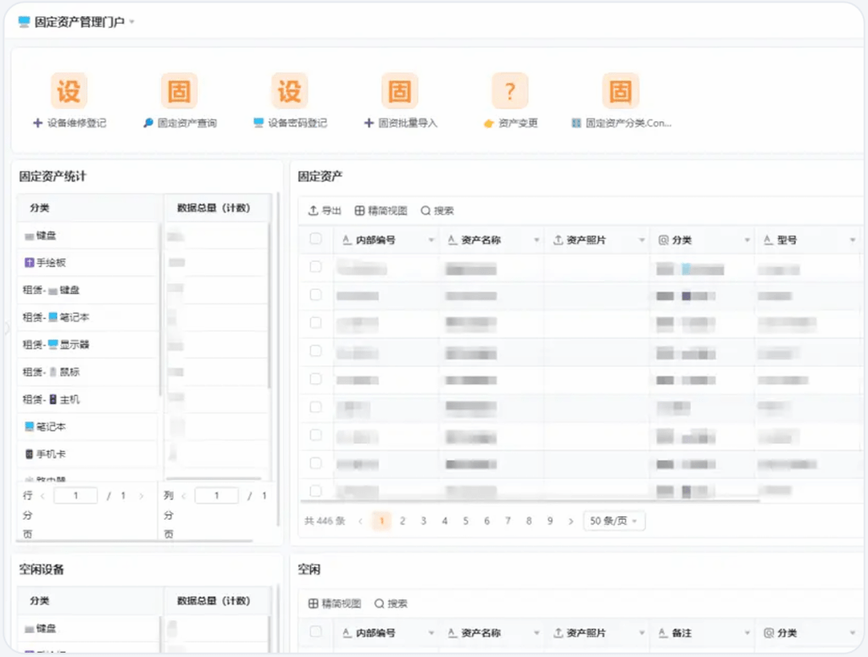The height and width of the screenshot is (657, 868).
Task: Click the 导出 export icon
Action: click(x=314, y=211)
